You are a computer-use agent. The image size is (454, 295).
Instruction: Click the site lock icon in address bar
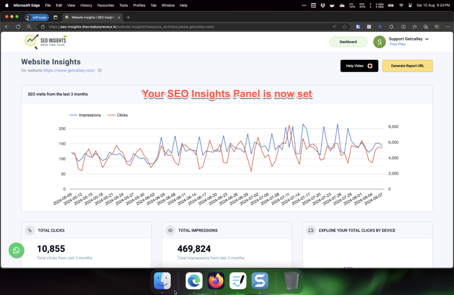[43, 27]
